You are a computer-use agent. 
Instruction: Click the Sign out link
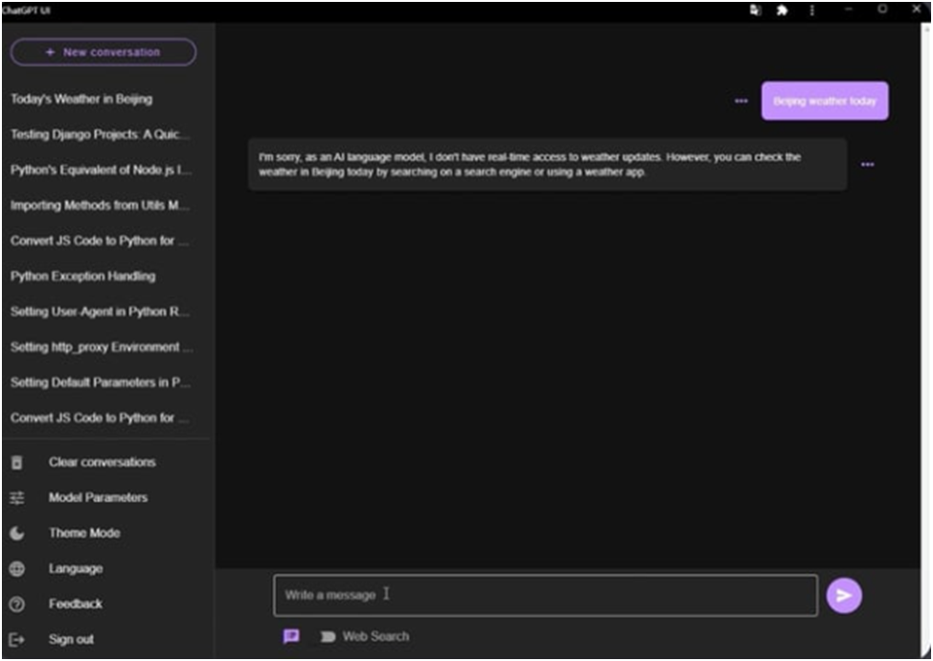pyautogui.click(x=71, y=639)
